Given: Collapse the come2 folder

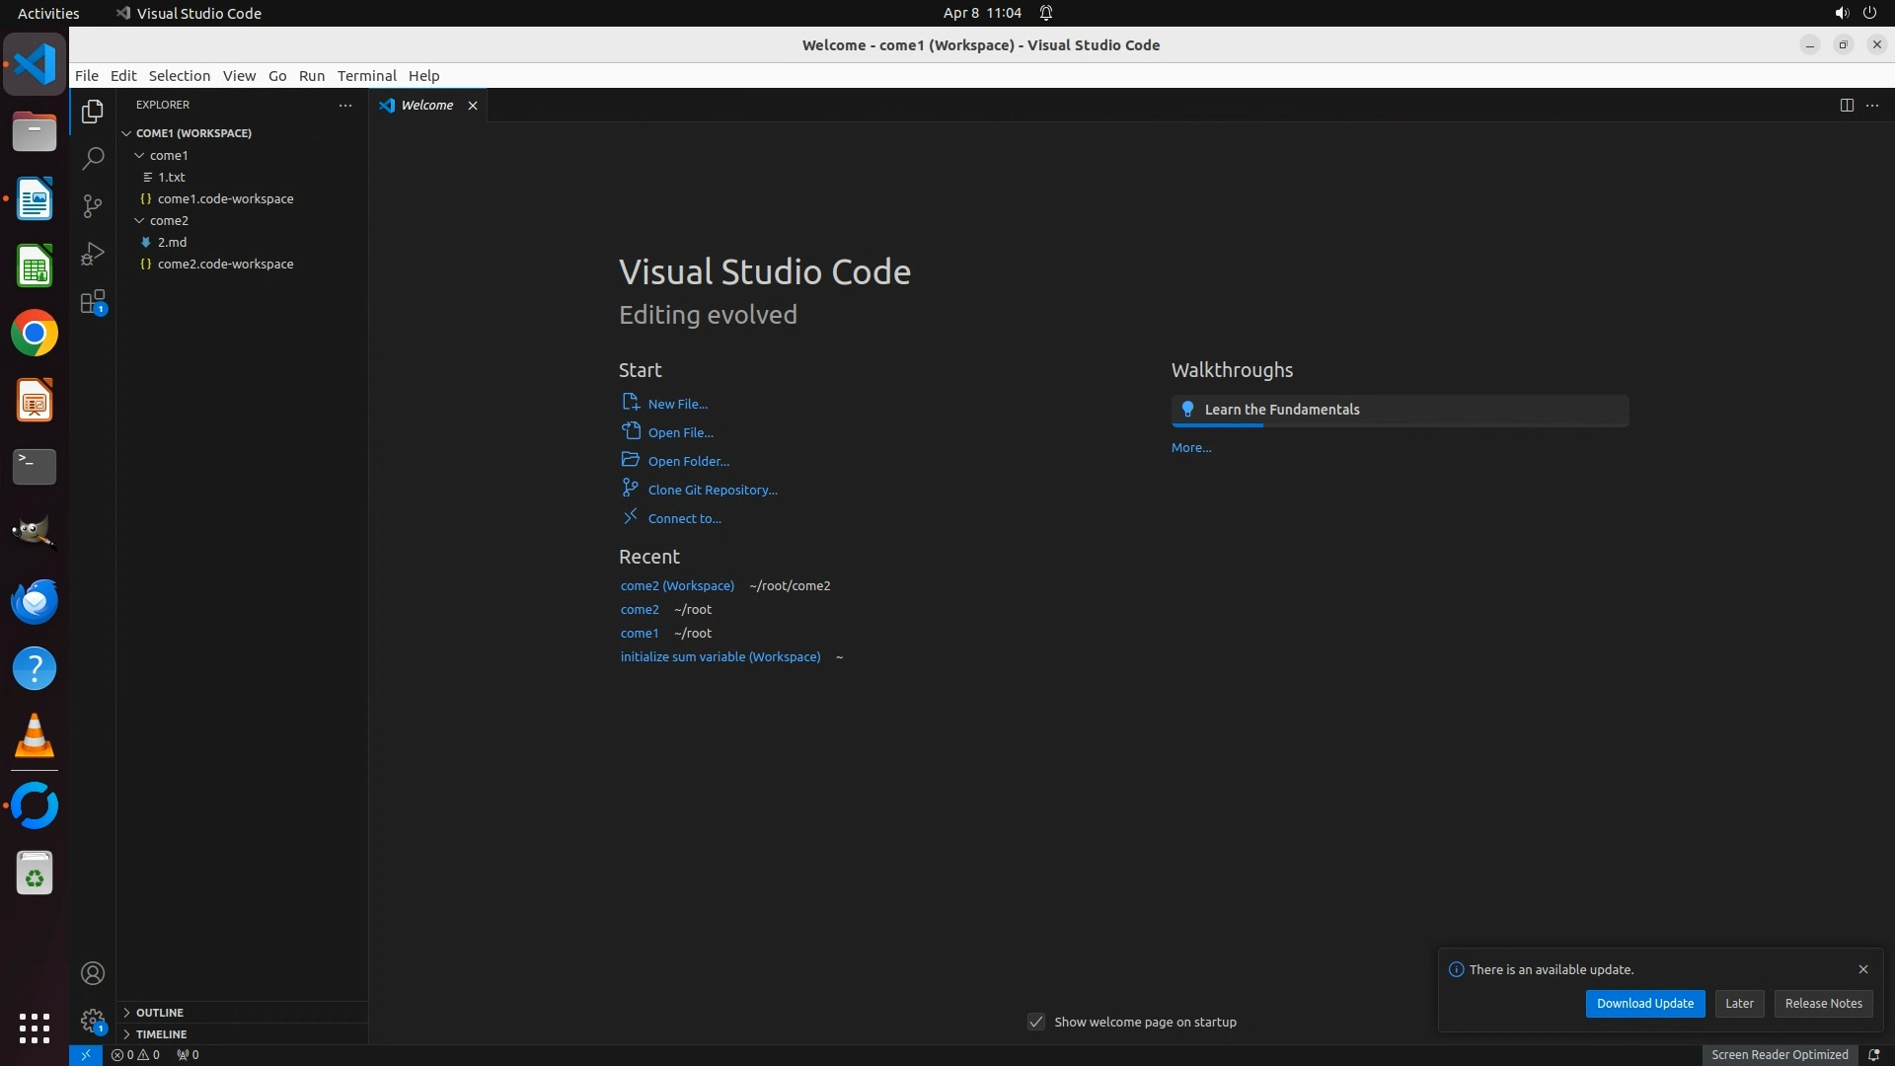Looking at the screenshot, I should [x=168, y=220].
